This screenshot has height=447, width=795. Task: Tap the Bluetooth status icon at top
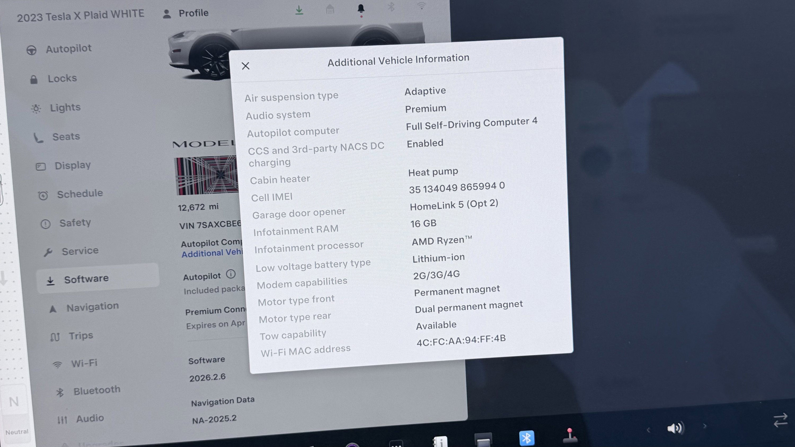click(391, 7)
